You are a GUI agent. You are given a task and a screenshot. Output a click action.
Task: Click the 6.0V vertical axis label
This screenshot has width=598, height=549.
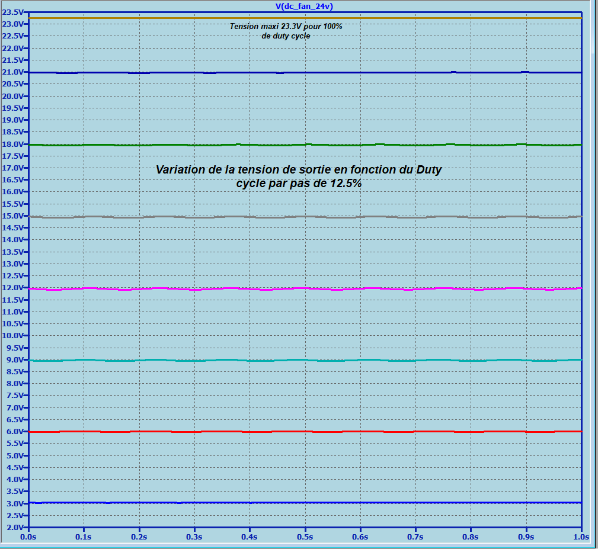[x=14, y=432]
